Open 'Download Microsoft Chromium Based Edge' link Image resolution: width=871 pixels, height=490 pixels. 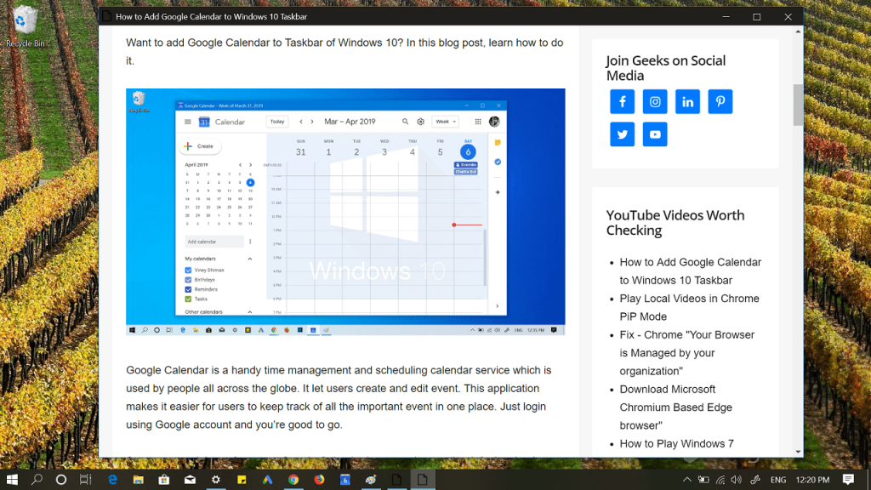676,407
